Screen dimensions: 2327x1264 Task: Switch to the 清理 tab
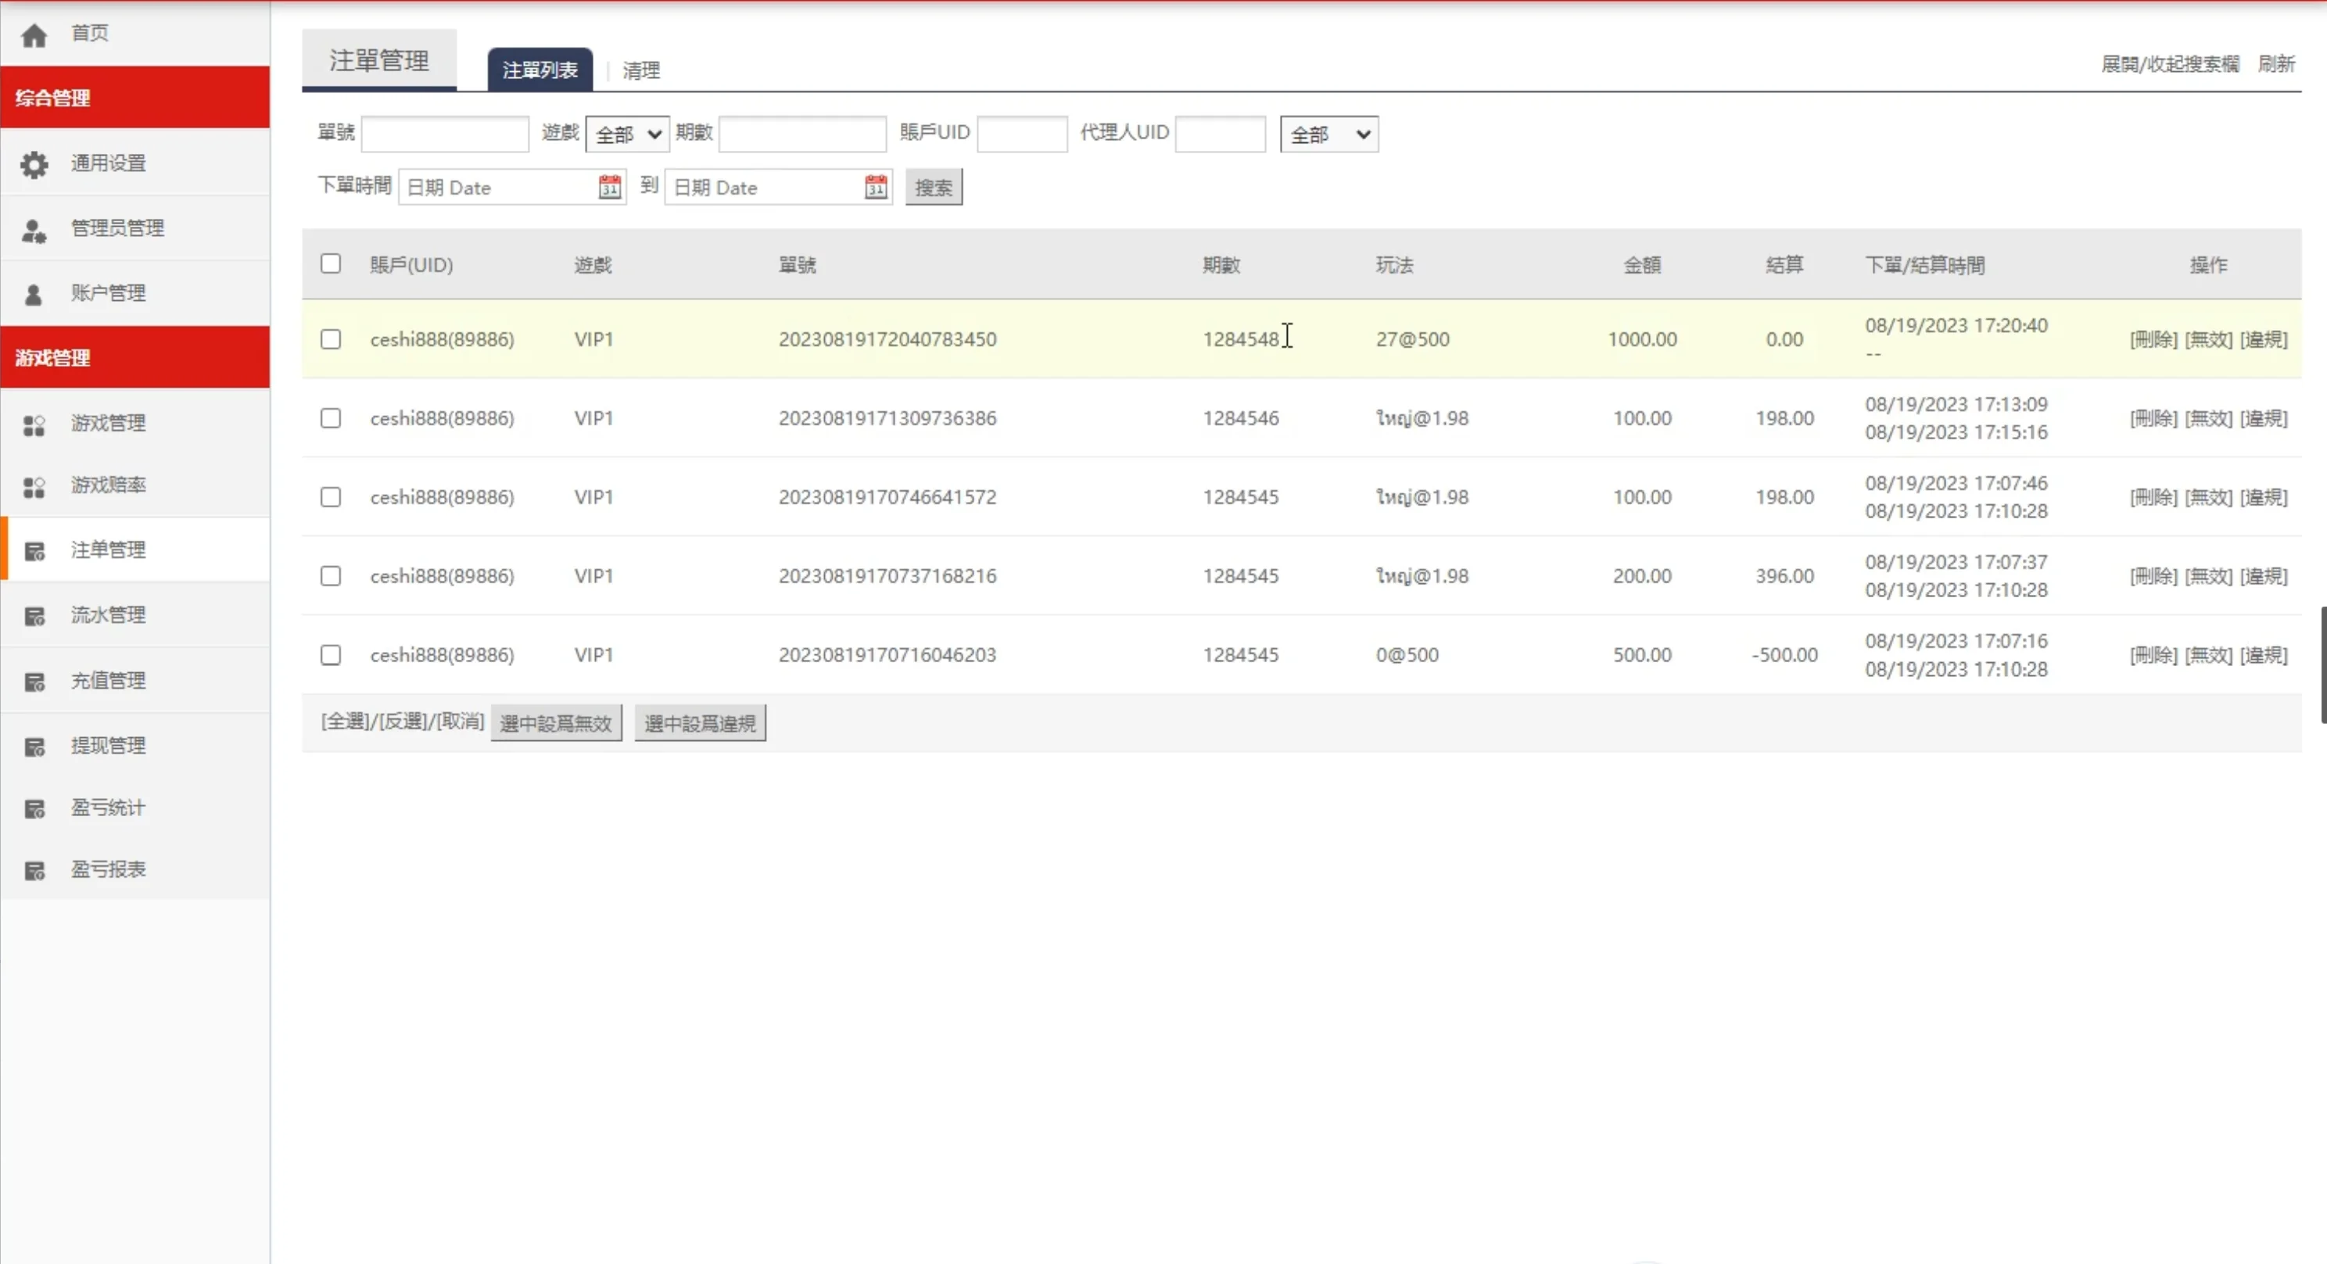point(640,70)
